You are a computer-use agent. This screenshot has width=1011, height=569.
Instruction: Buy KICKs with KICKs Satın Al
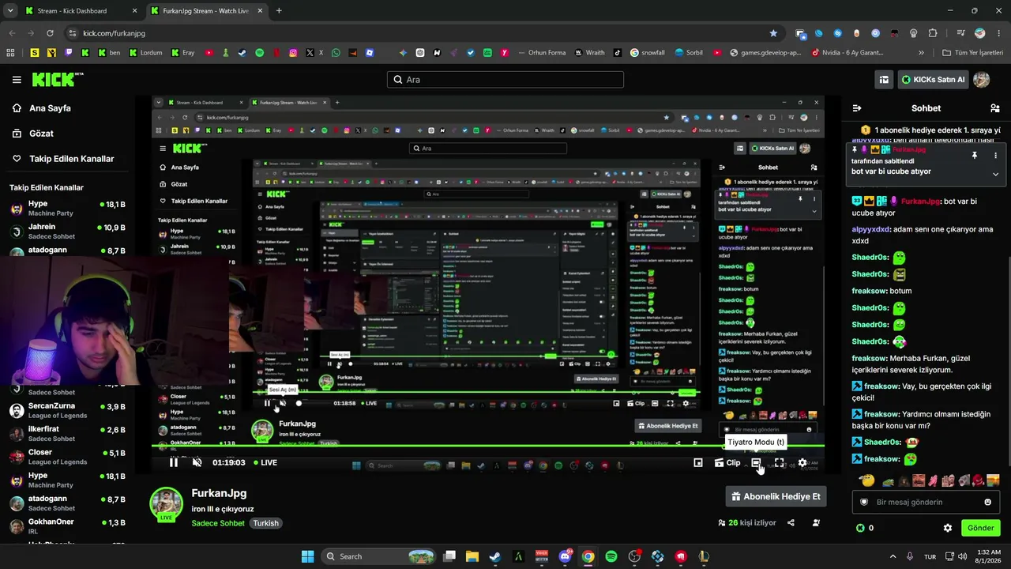(933, 80)
